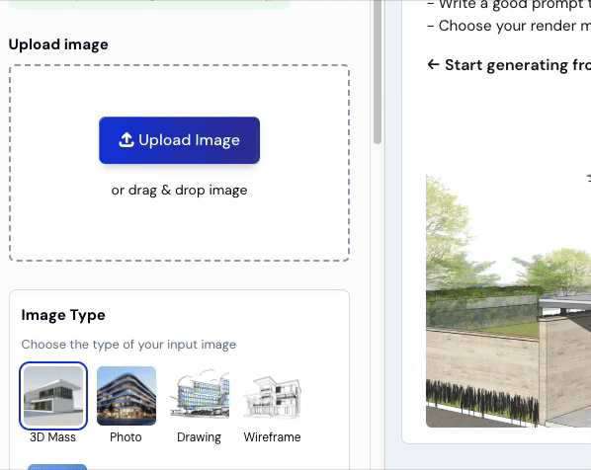Click the 'Choose your render' tip line
Viewport: 591px width, 470px height.
509,26
